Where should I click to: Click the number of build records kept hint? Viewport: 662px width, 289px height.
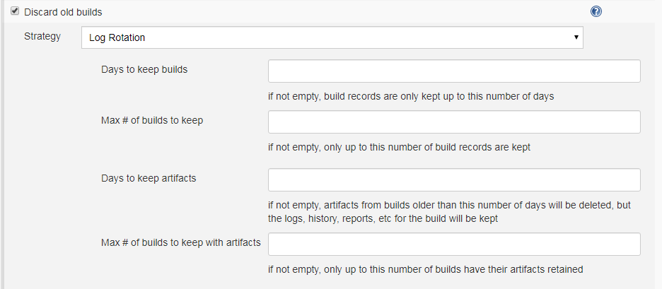(x=399, y=148)
